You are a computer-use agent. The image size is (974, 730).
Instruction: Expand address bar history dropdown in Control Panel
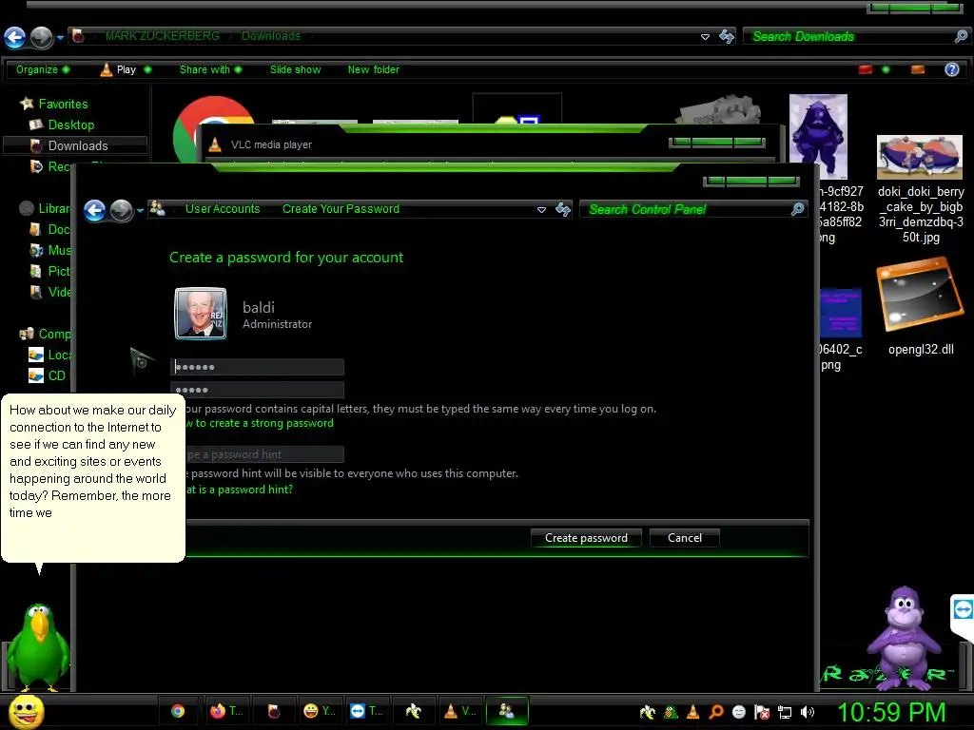541,210
